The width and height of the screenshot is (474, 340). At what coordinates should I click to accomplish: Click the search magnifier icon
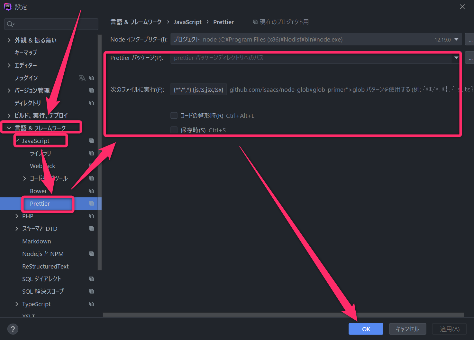10,24
